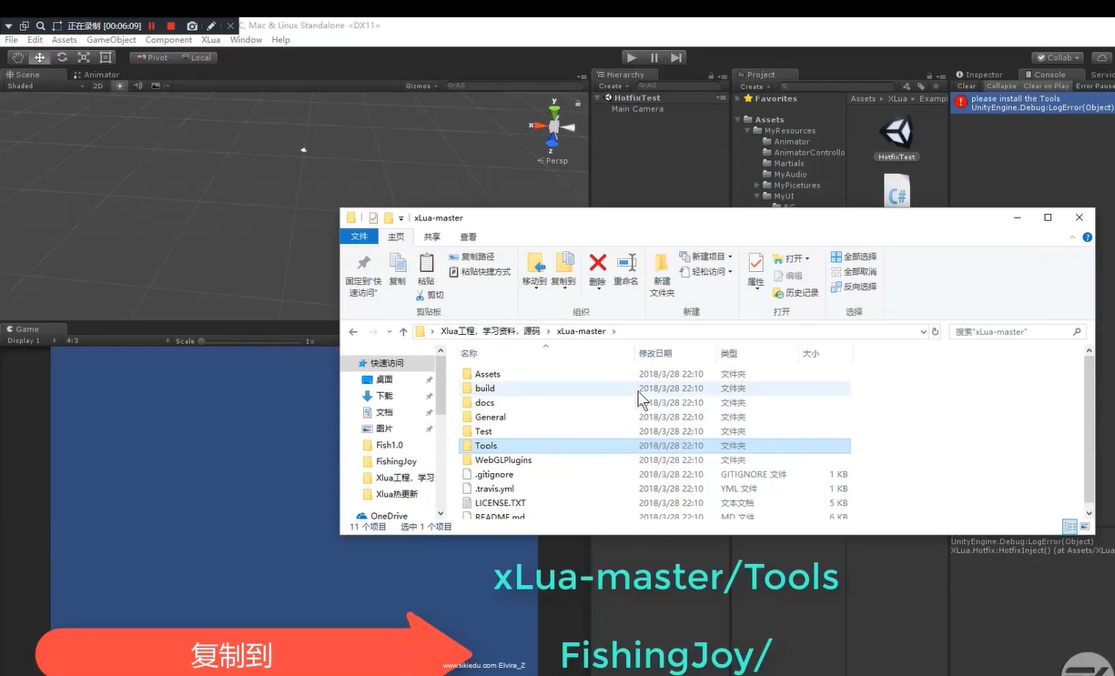Open the GameObject menu in Unity
Image resolution: width=1115 pixels, height=676 pixels.
pos(111,40)
